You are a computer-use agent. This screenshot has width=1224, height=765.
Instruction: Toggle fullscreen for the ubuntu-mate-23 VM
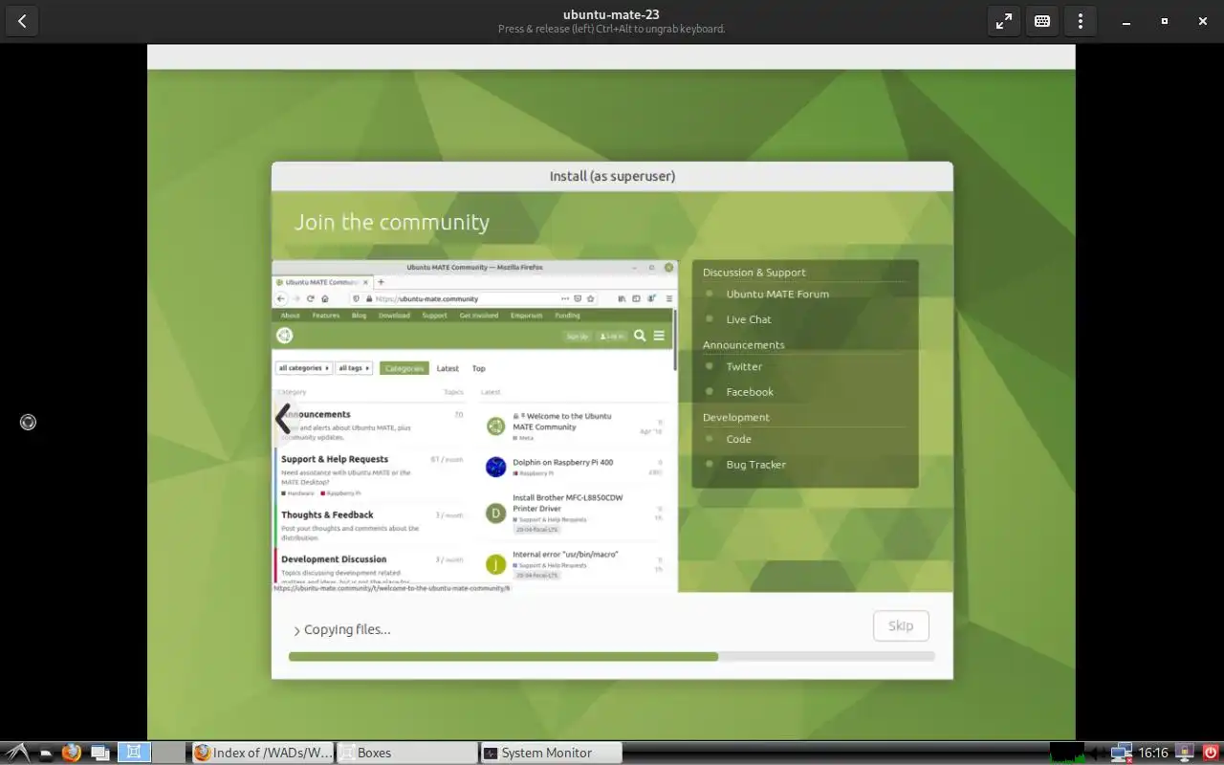1003,21
